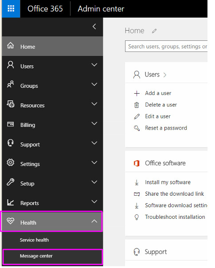Click the pencil edit icon beside Home title
This screenshot has width=215, height=268.
(x=154, y=31)
